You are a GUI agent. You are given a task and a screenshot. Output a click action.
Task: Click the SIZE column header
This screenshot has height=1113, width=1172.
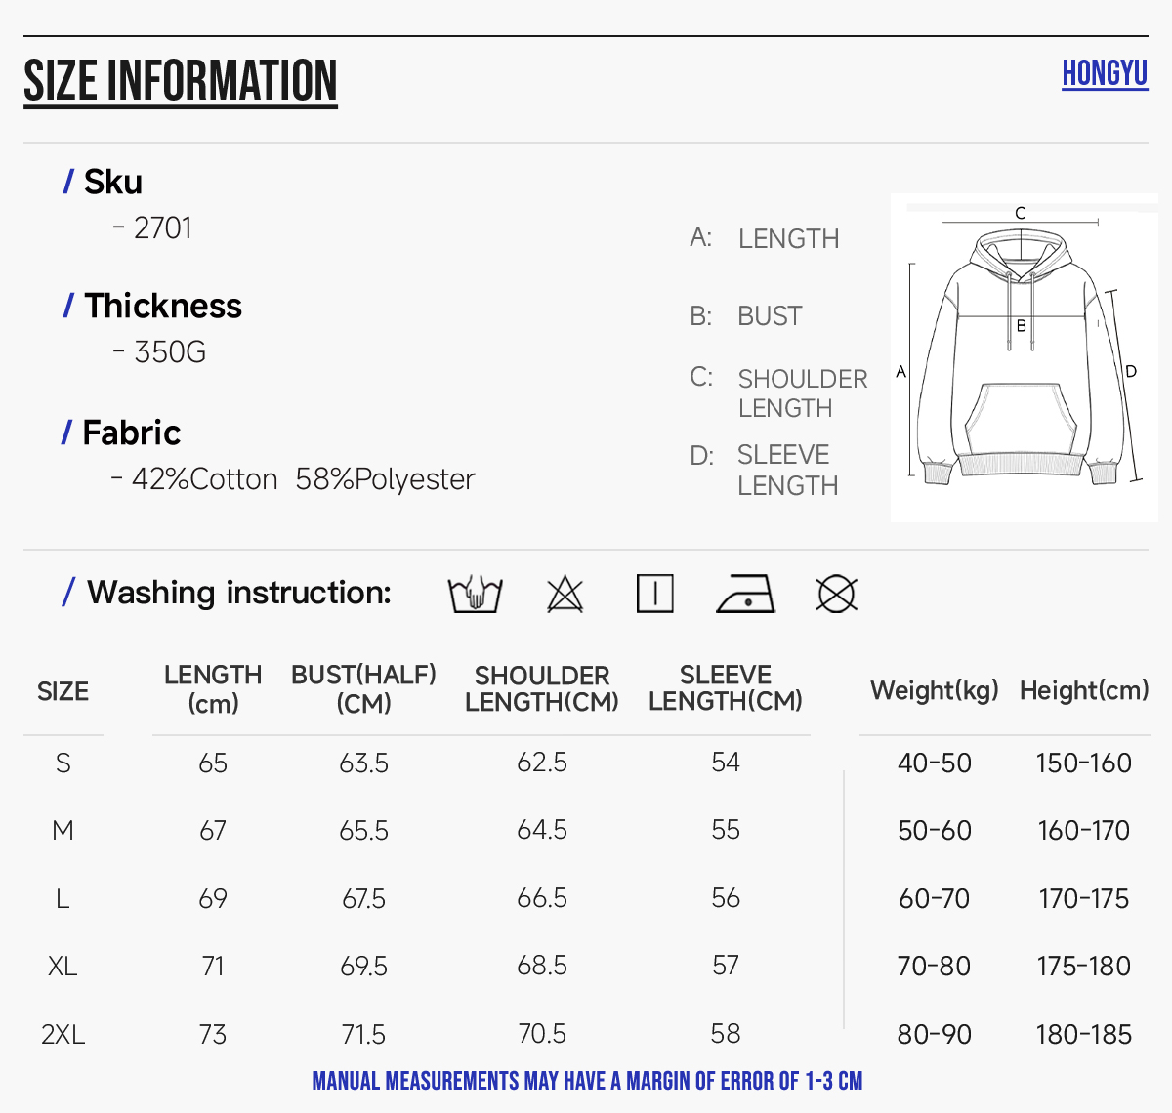click(63, 691)
